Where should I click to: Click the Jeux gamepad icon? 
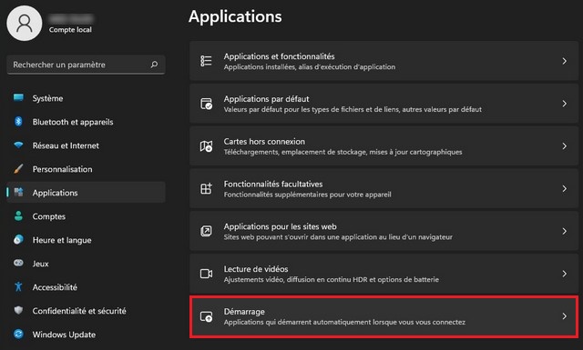coord(18,263)
